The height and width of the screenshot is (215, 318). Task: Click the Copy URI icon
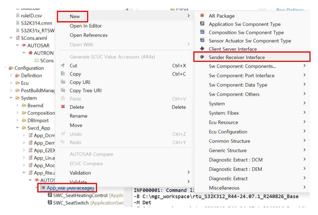click(x=63, y=82)
